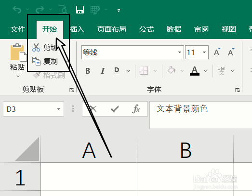The height and width of the screenshot is (196, 252).
Task: Switch to the 数据 tab
Action: (174, 29)
